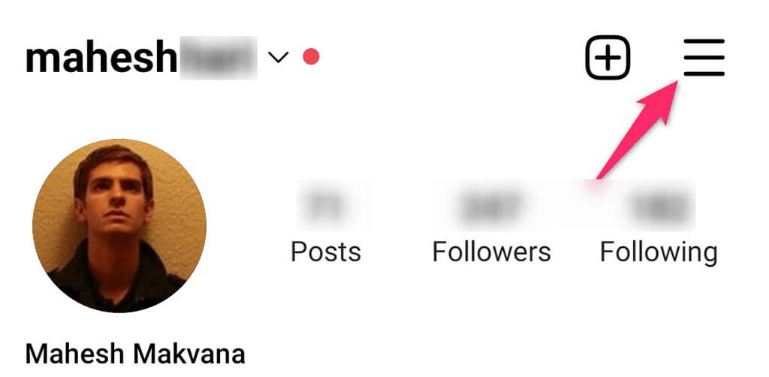
Task: Select the 'Mahesh Makvana' display name
Action: click(135, 354)
